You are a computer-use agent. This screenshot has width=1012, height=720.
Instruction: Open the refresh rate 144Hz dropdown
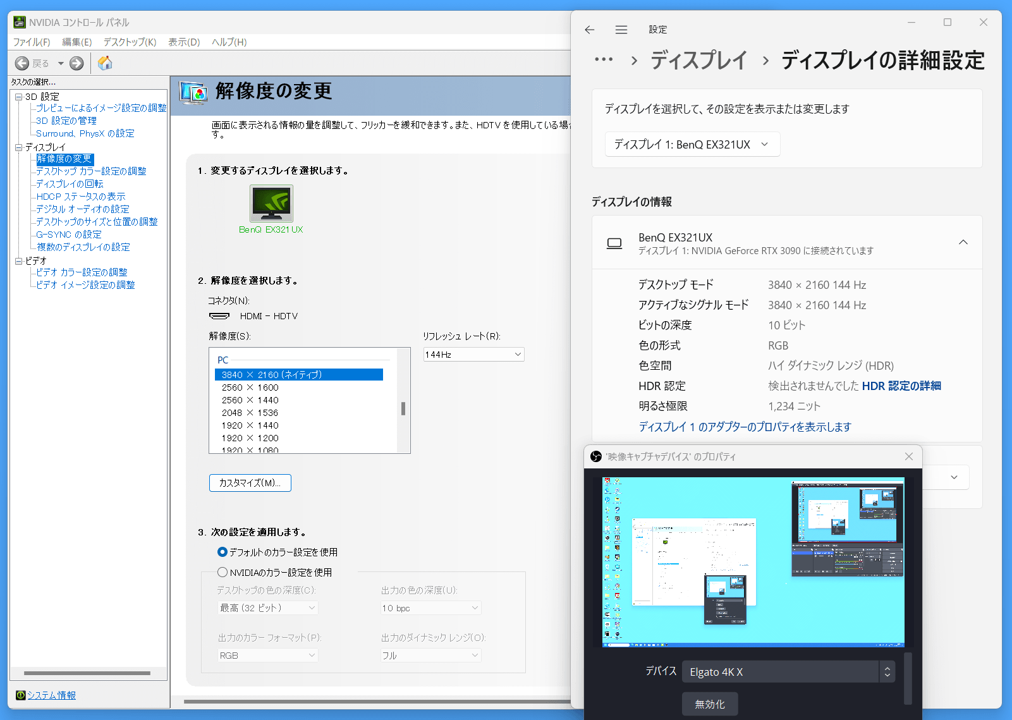[x=473, y=355]
